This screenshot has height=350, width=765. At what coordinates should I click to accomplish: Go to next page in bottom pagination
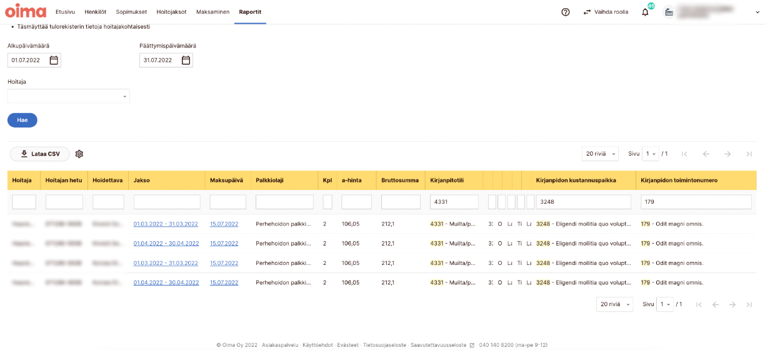(732, 304)
